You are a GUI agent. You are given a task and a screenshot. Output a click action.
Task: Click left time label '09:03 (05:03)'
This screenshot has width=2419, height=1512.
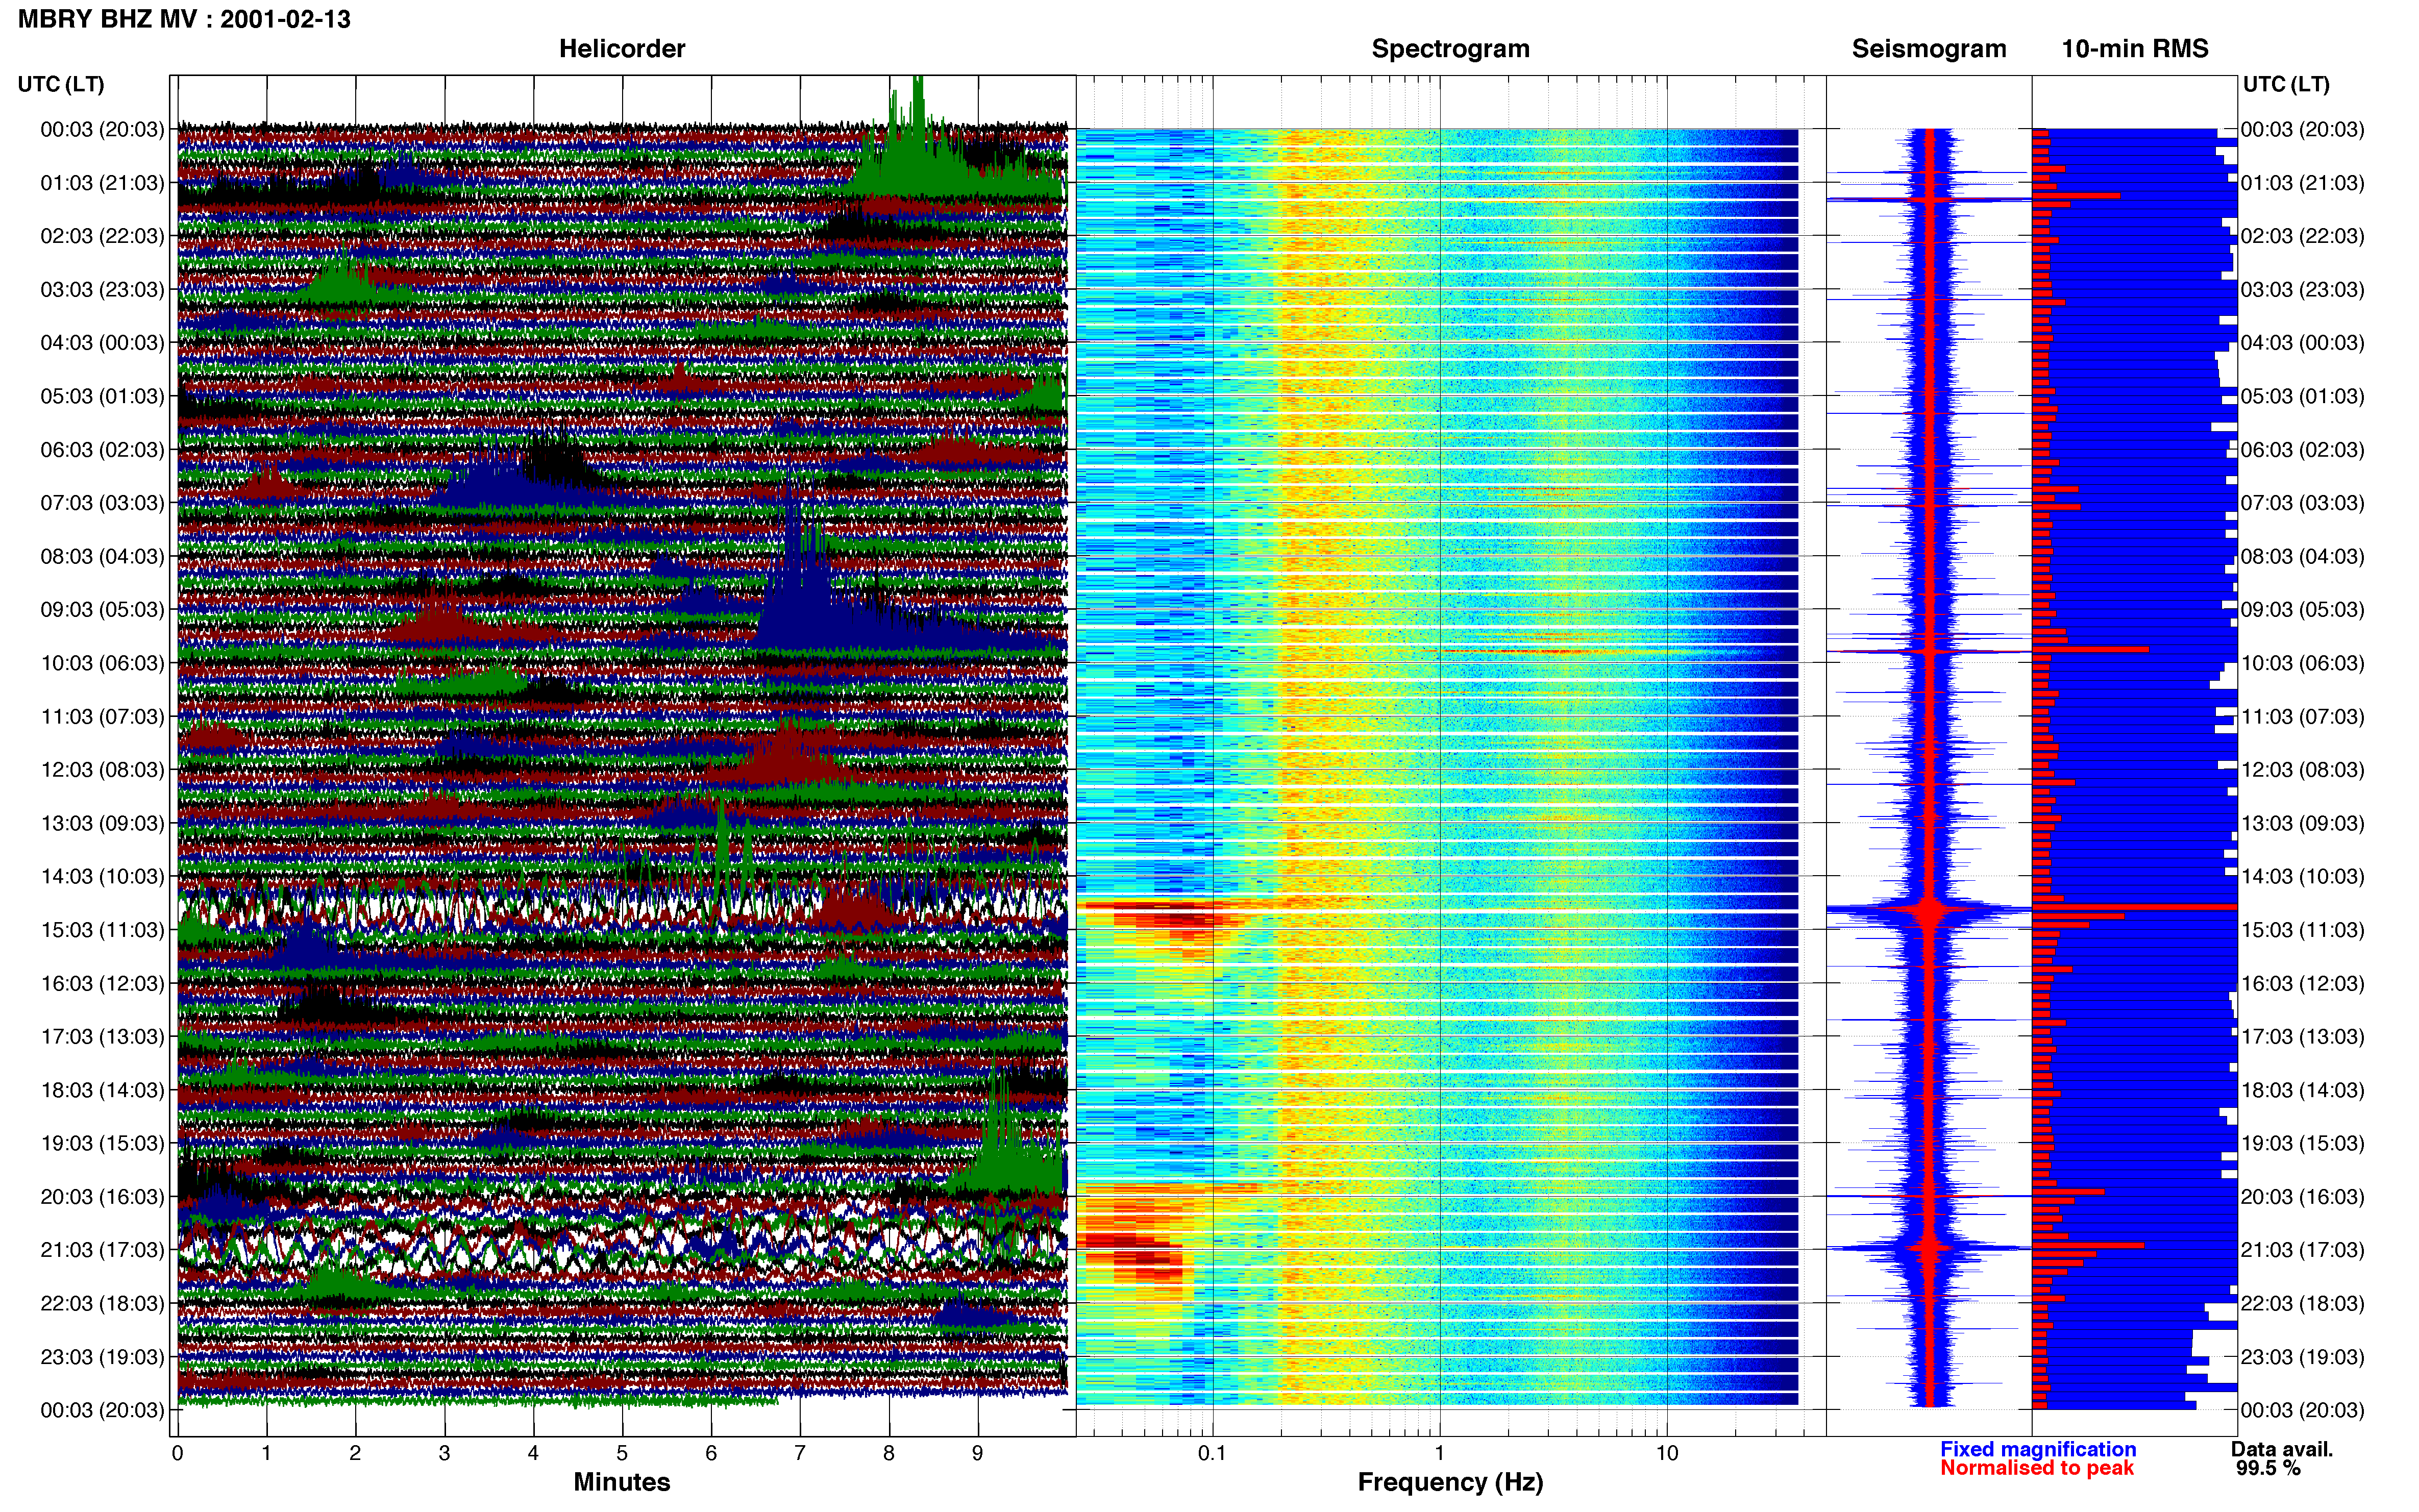tap(102, 609)
